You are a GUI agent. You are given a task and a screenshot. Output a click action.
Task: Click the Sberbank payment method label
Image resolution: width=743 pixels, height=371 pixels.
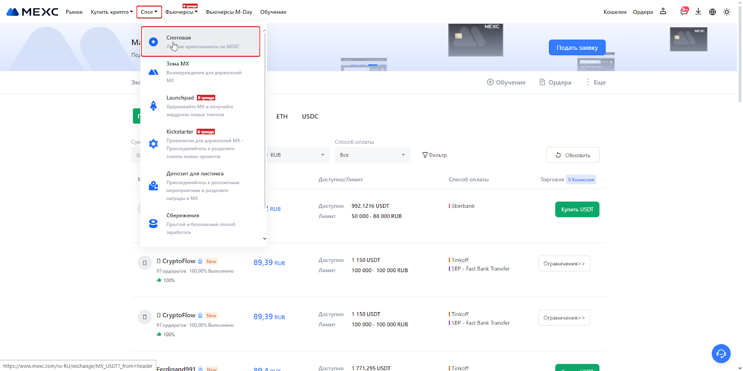(x=463, y=206)
